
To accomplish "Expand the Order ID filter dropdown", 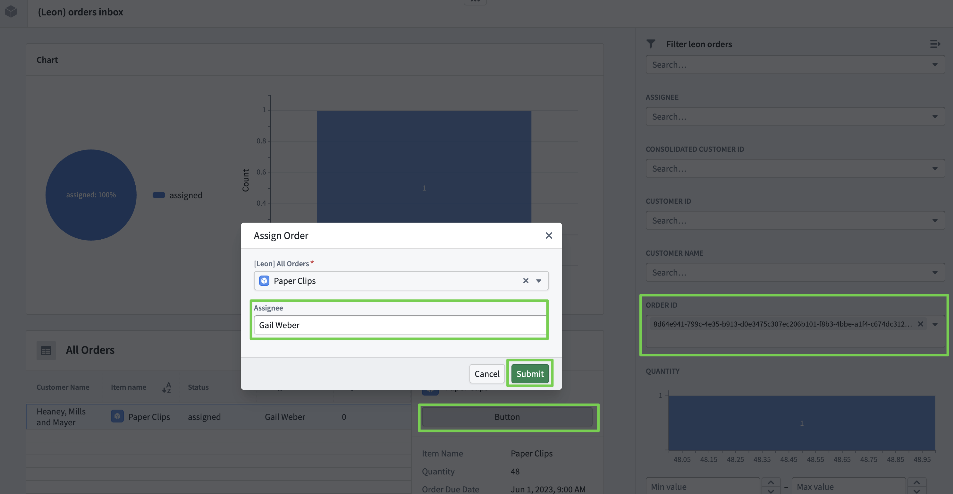I will click(935, 325).
